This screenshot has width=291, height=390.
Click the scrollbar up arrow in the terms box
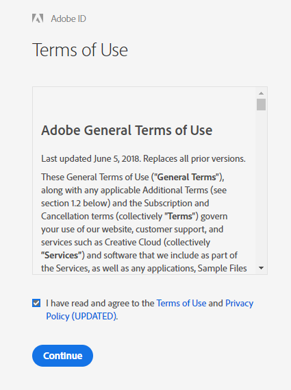(261, 93)
